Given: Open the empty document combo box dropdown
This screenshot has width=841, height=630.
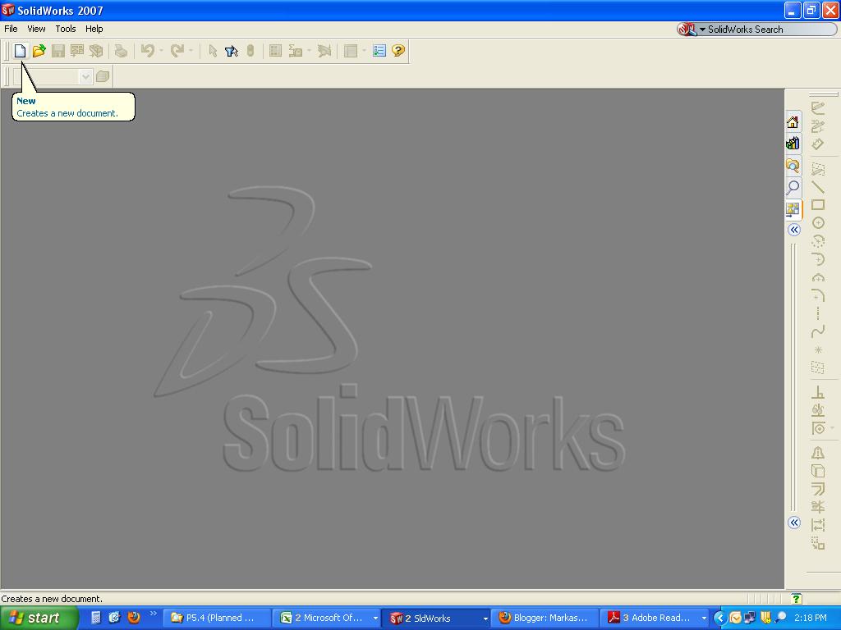Looking at the screenshot, I should click(86, 76).
